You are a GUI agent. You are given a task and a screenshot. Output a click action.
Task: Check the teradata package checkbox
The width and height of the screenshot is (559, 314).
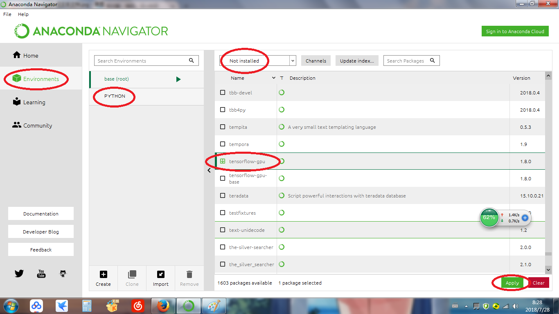pos(223,195)
